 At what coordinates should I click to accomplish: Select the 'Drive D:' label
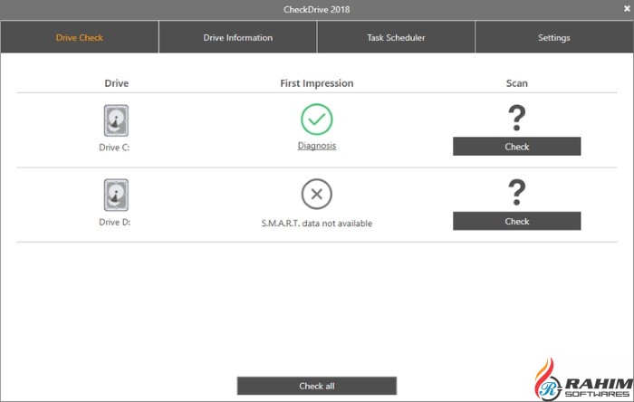coord(114,222)
